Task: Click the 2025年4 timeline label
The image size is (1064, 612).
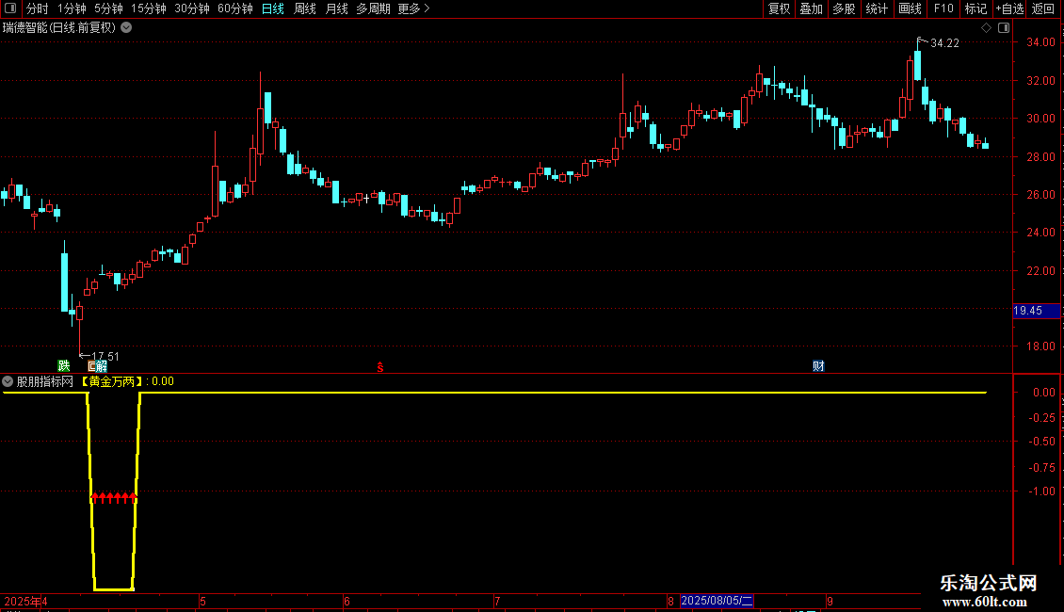Action: [x=25, y=601]
